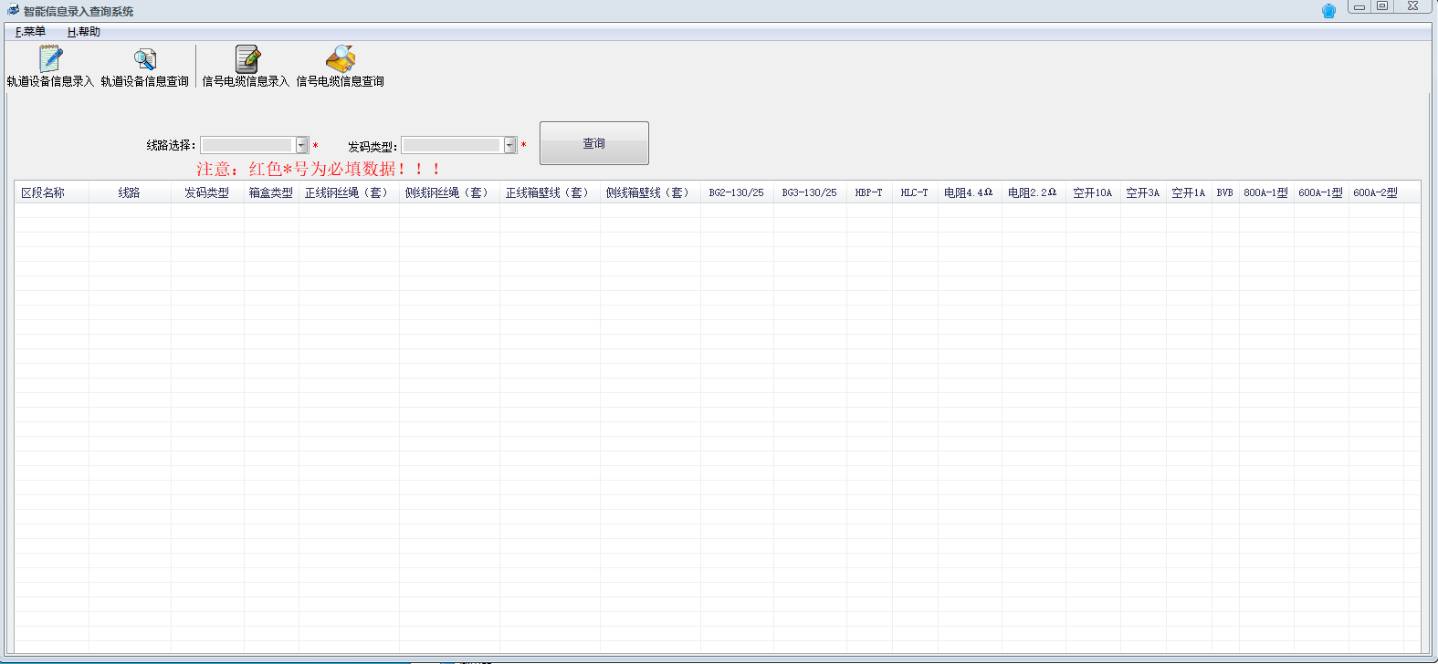Minimize the 智能信息录入查询系统 window
Screen dimensions: 1438x664
[1359, 6]
